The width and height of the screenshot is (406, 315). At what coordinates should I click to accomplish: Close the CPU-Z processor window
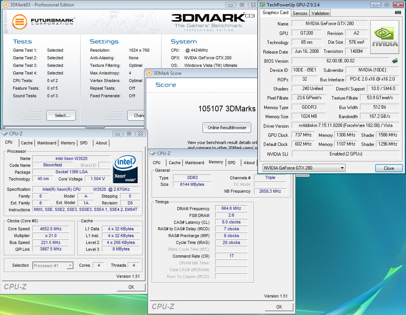[140, 133]
